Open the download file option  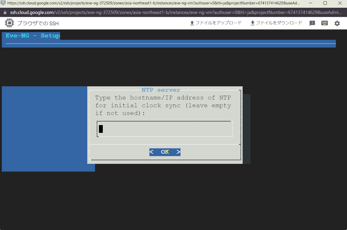coord(276,23)
